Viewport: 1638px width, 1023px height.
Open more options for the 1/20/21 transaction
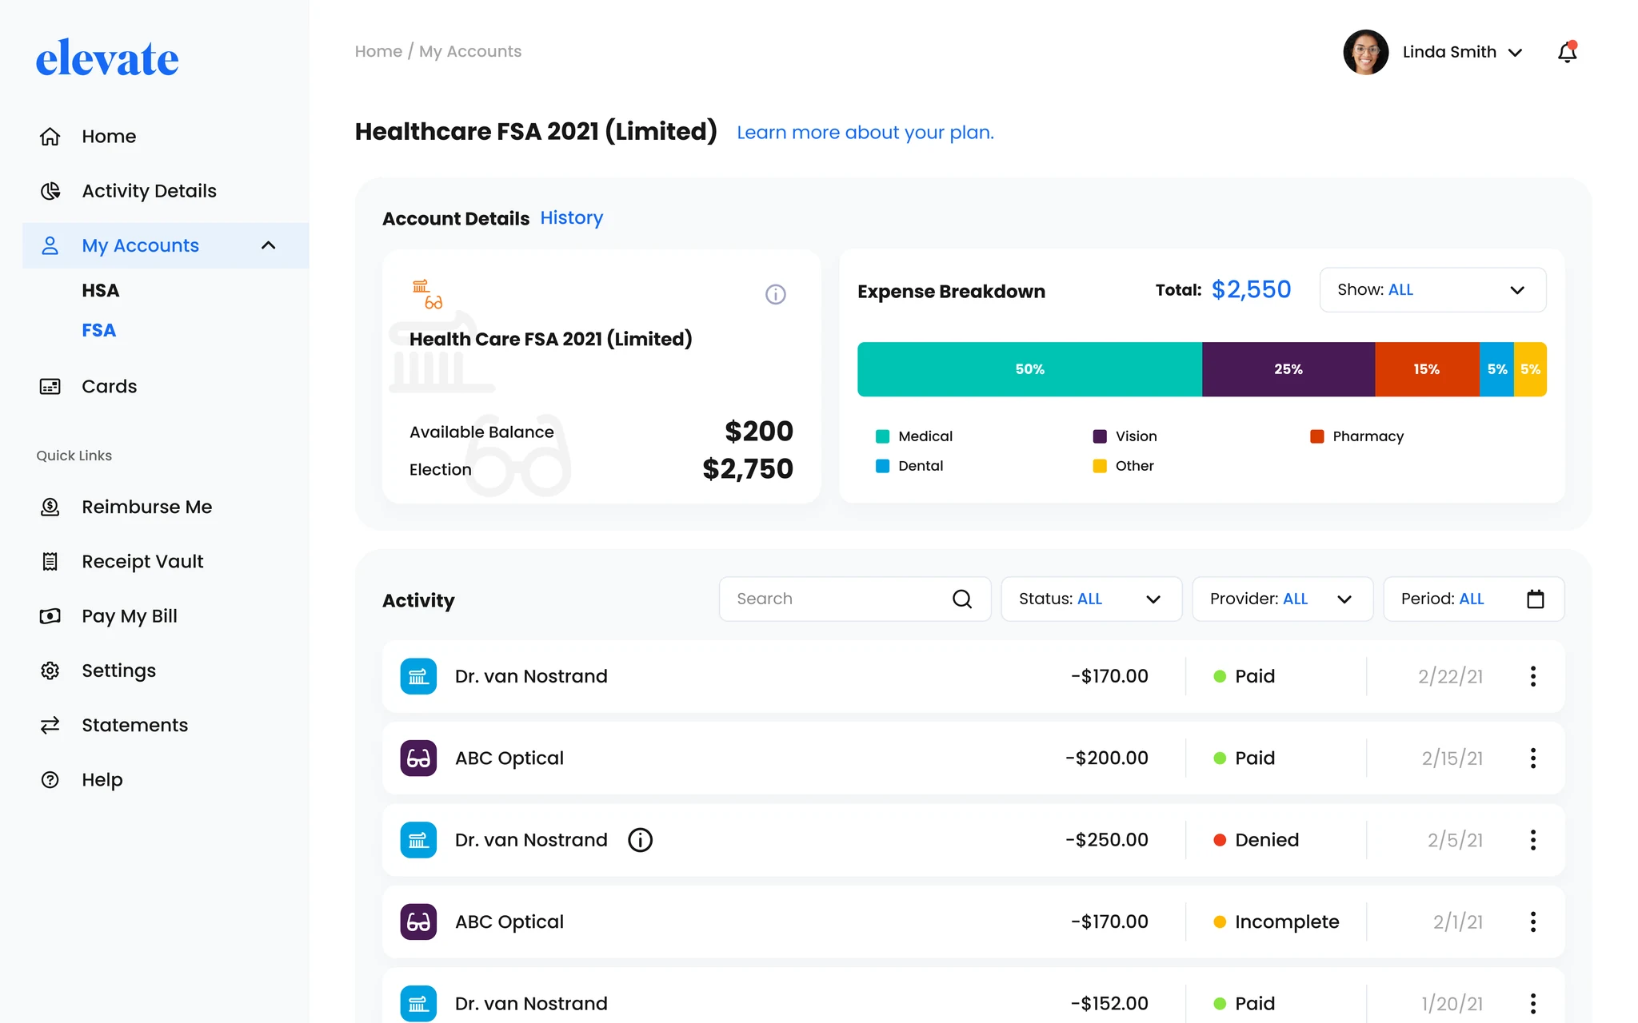[1532, 1003]
